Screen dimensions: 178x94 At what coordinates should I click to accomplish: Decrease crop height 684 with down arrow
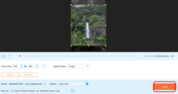[x=37, y=67]
